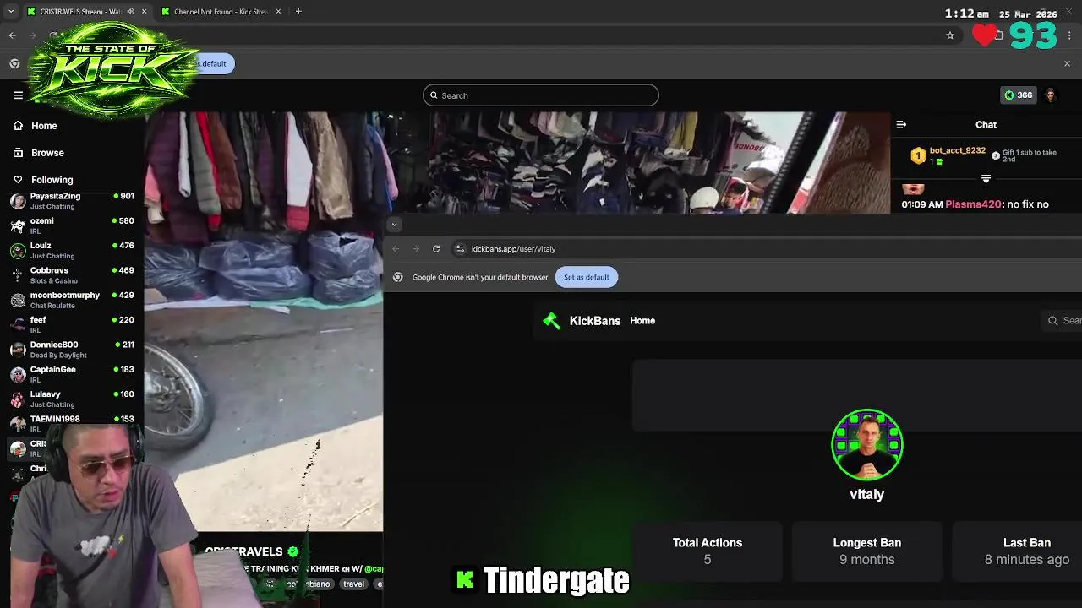The image size is (1082, 608).
Task: Open Lulaavy channel
Action: (72, 399)
